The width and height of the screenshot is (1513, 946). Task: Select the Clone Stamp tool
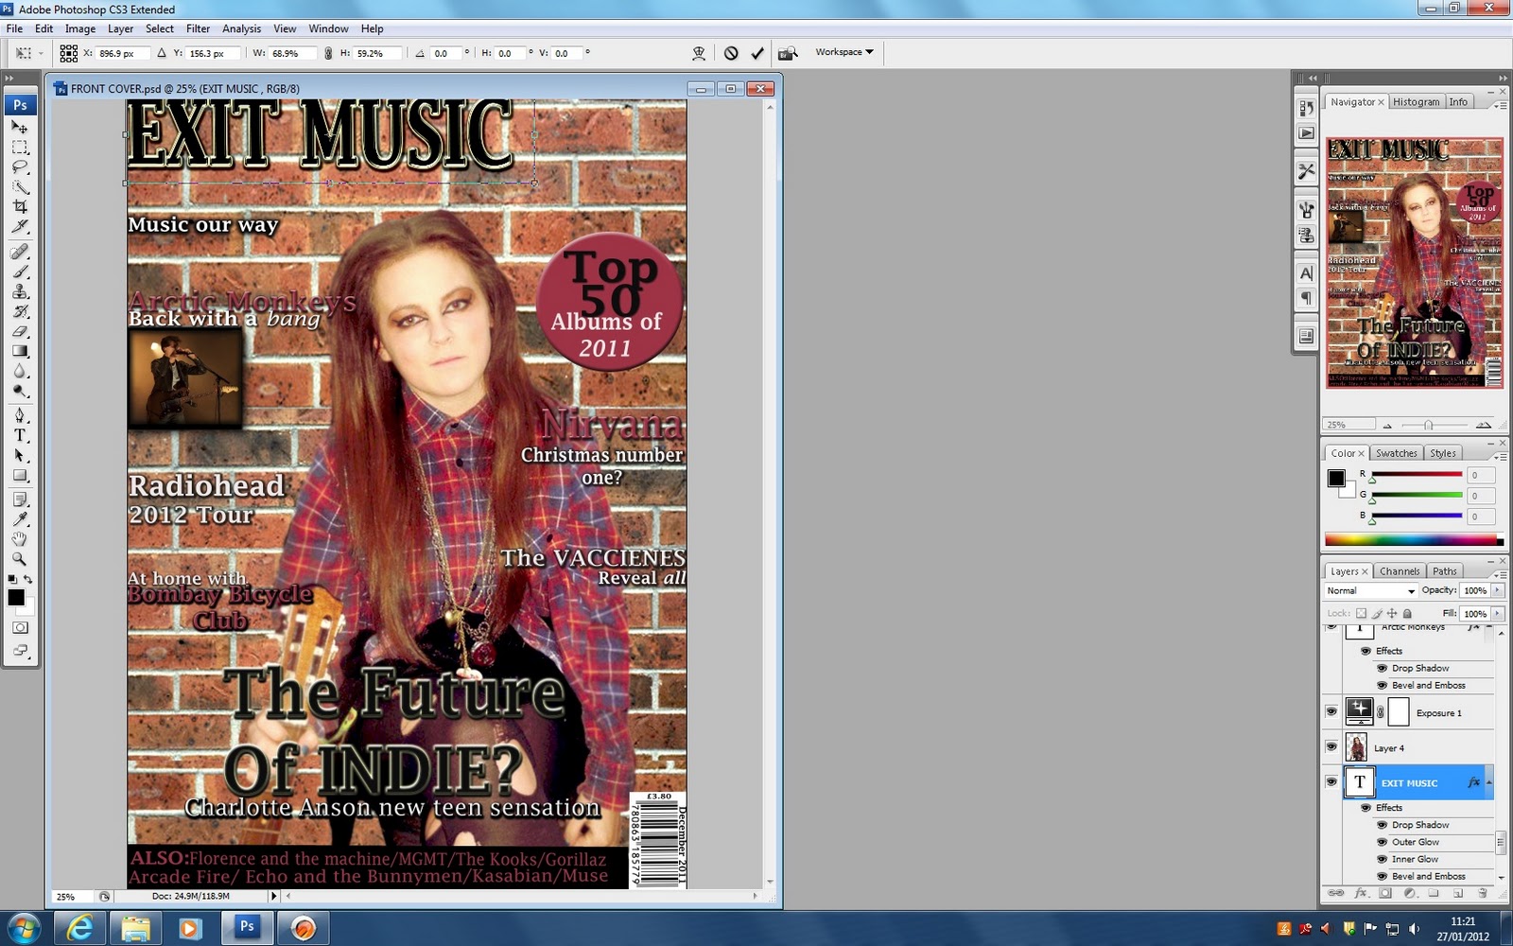[20, 291]
